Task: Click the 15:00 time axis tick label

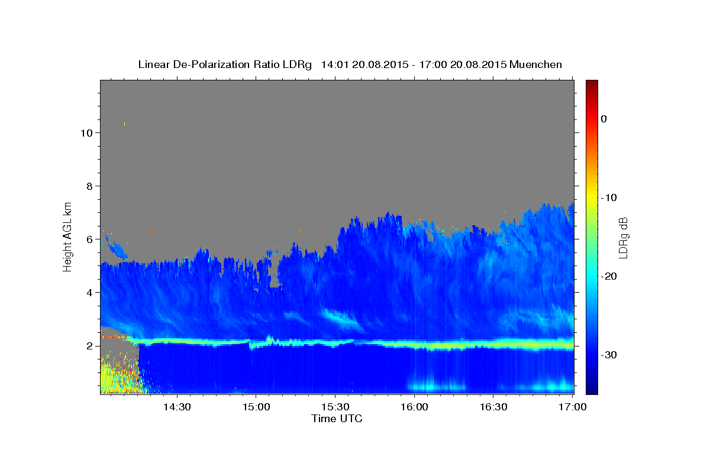Action: 256,407
